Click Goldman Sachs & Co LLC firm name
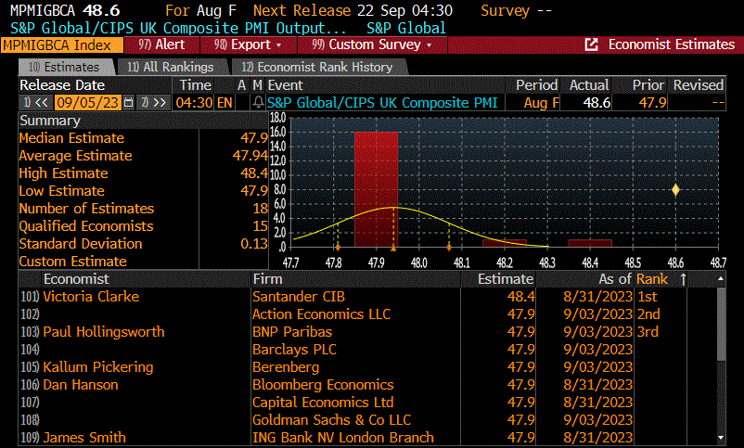This screenshot has height=448, width=744. pyautogui.click(x=332, y=419)
